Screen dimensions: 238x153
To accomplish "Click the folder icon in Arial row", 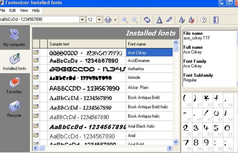I will click(36, 135).
